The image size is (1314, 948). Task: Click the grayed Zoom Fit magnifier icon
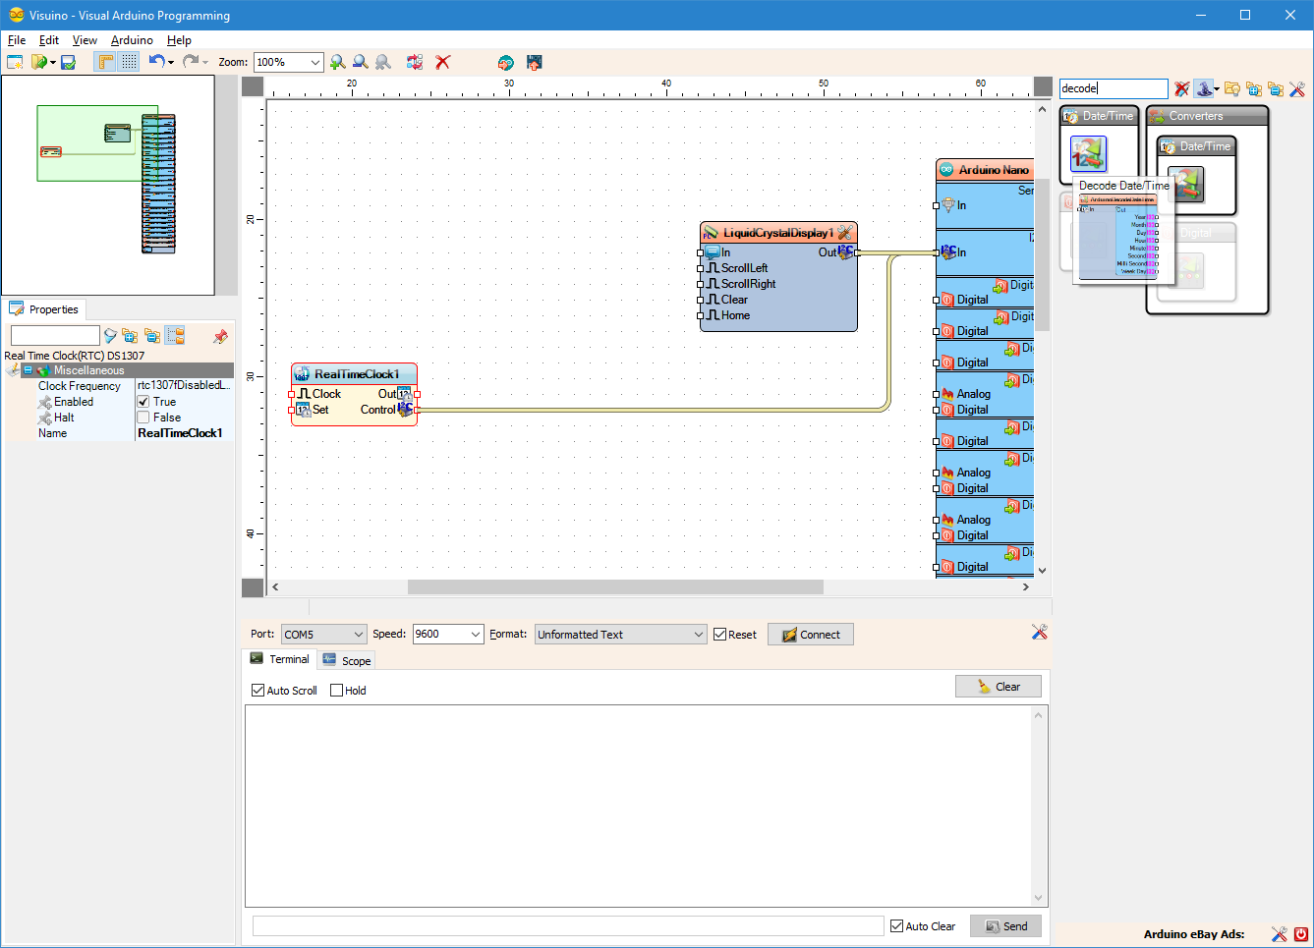point(383,62)
